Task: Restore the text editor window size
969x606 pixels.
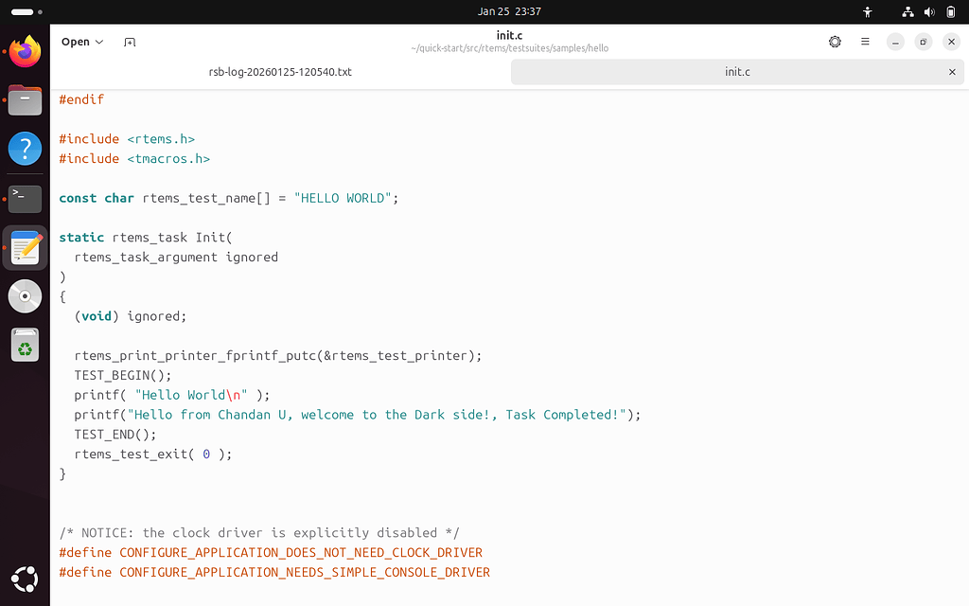Action: [924, 42]
